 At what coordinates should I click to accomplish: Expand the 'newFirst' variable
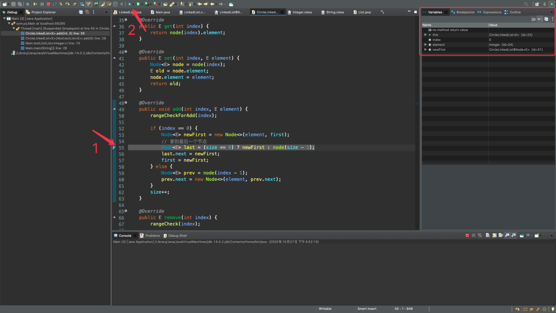click(425, 50)
